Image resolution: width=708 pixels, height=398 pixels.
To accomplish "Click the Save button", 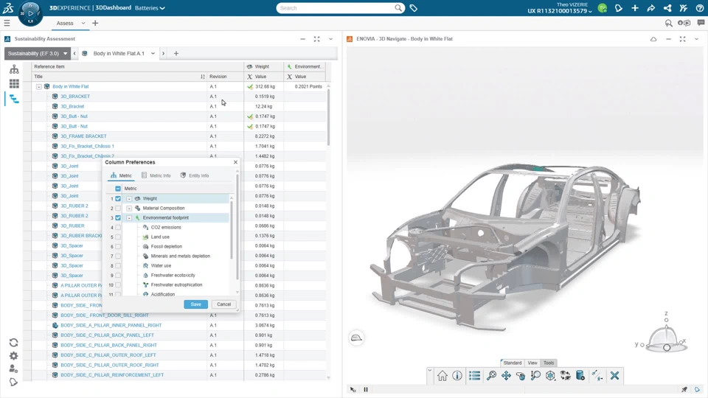I will point(195,304).
